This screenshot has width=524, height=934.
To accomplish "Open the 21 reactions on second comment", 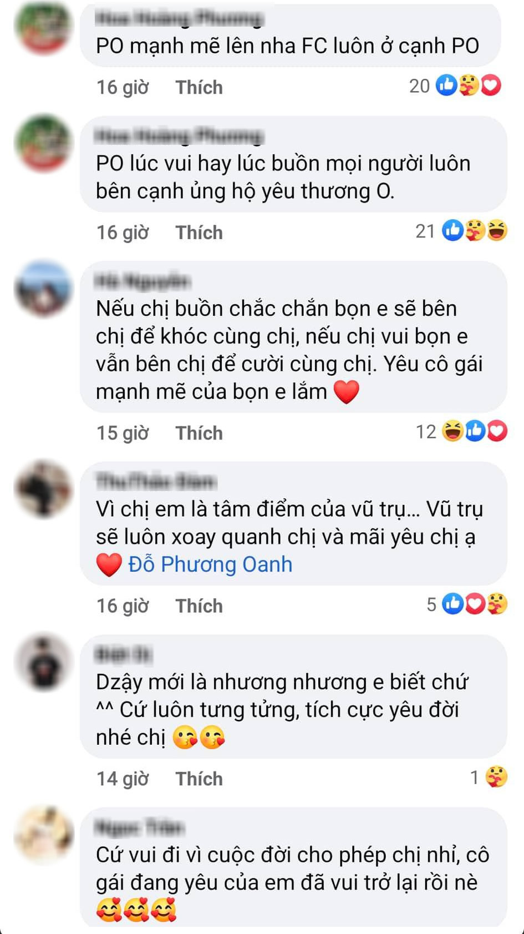I will point(461,230).
